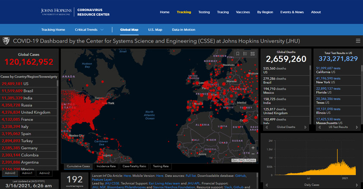Click right arrow beside Daily Cases
Viewport: 363px width, 189px height.
[x=357, y=185]
